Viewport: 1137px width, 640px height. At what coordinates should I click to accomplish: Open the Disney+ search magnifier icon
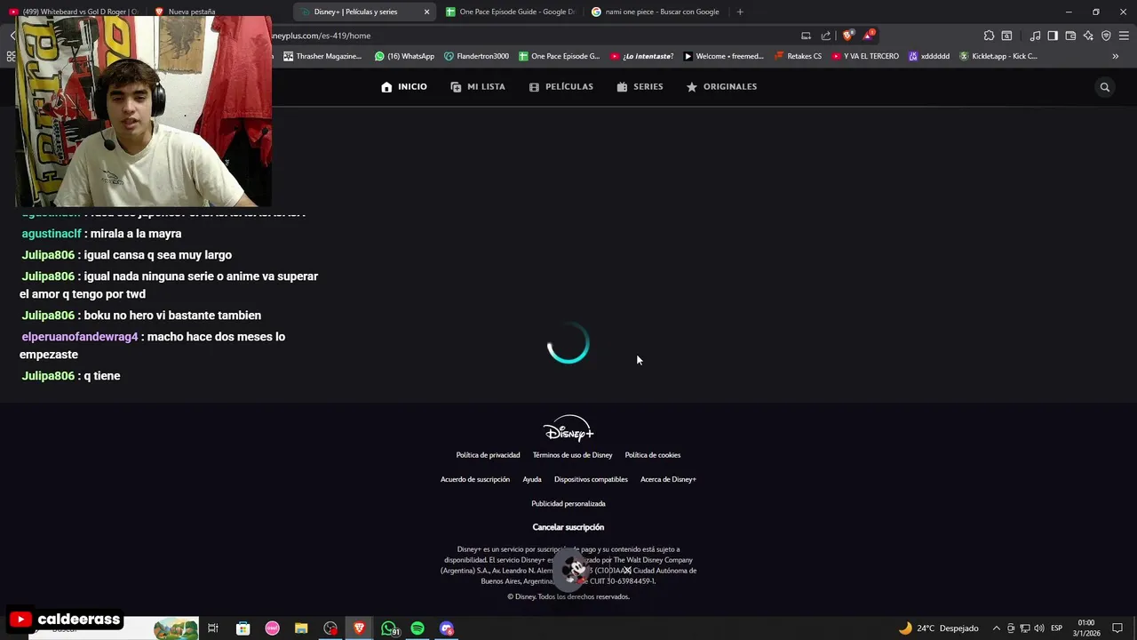click(x=1105, y=87)
